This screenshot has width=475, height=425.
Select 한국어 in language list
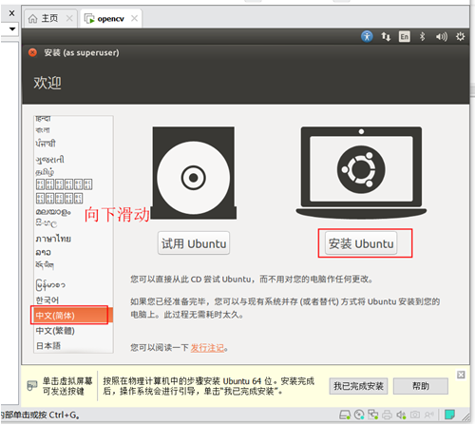coord(73,299)
